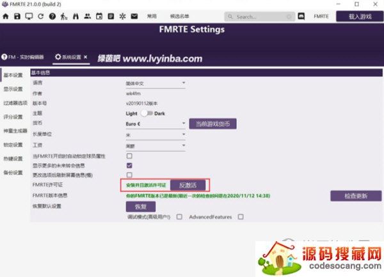Expand the language dropdown showing 简体中文
Viewport: 384px width, 277px height.
(x=156, y=83)
